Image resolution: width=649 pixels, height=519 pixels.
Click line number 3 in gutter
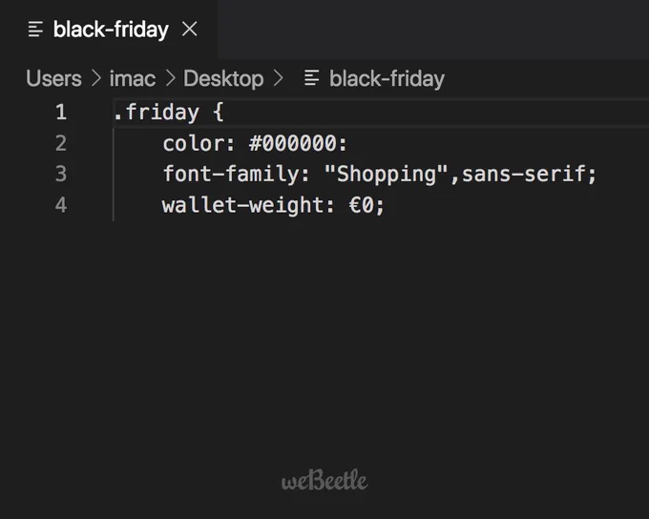[61, 174]
